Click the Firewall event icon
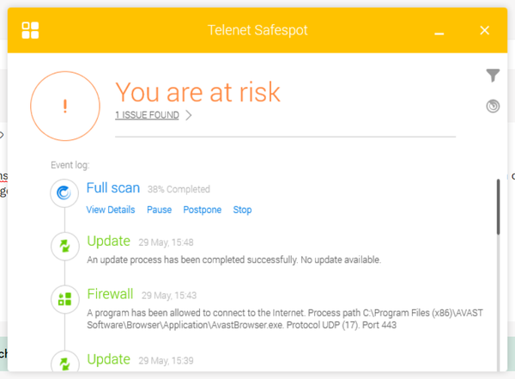This screenshot has height=379, width=515. click(64, 299)
